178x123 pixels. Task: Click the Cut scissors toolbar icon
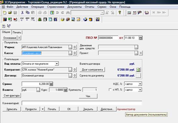[x=22, y=12]
